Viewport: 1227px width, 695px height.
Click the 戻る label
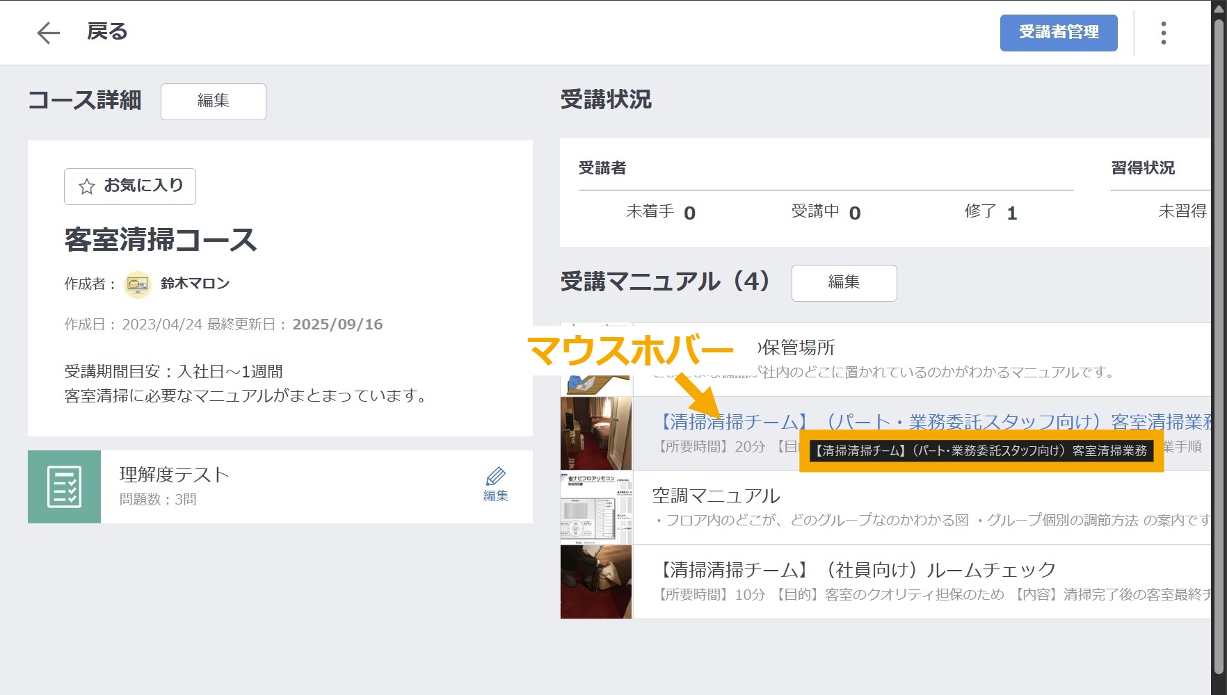pos(106,31)
